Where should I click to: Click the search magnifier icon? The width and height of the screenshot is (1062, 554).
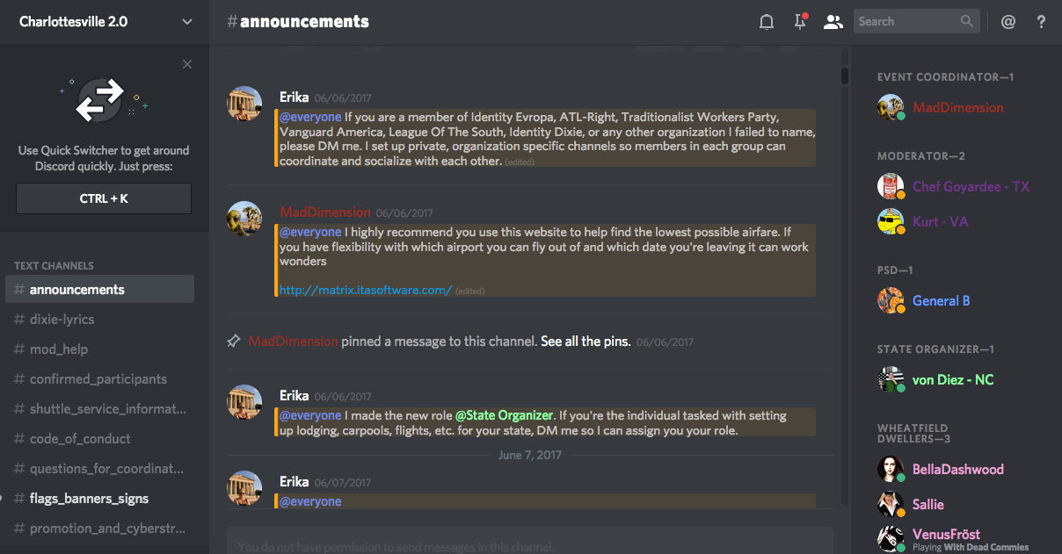point(967,22)
